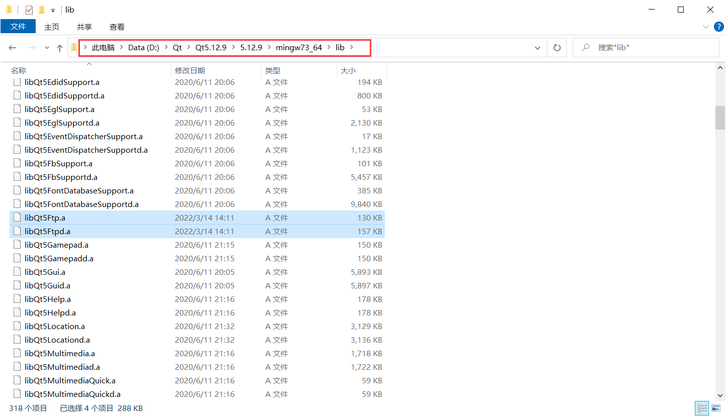Select file libQt5EventDispatcherSupport.a
The height and width of the screenshot is (416, 726).
(197, 136)
